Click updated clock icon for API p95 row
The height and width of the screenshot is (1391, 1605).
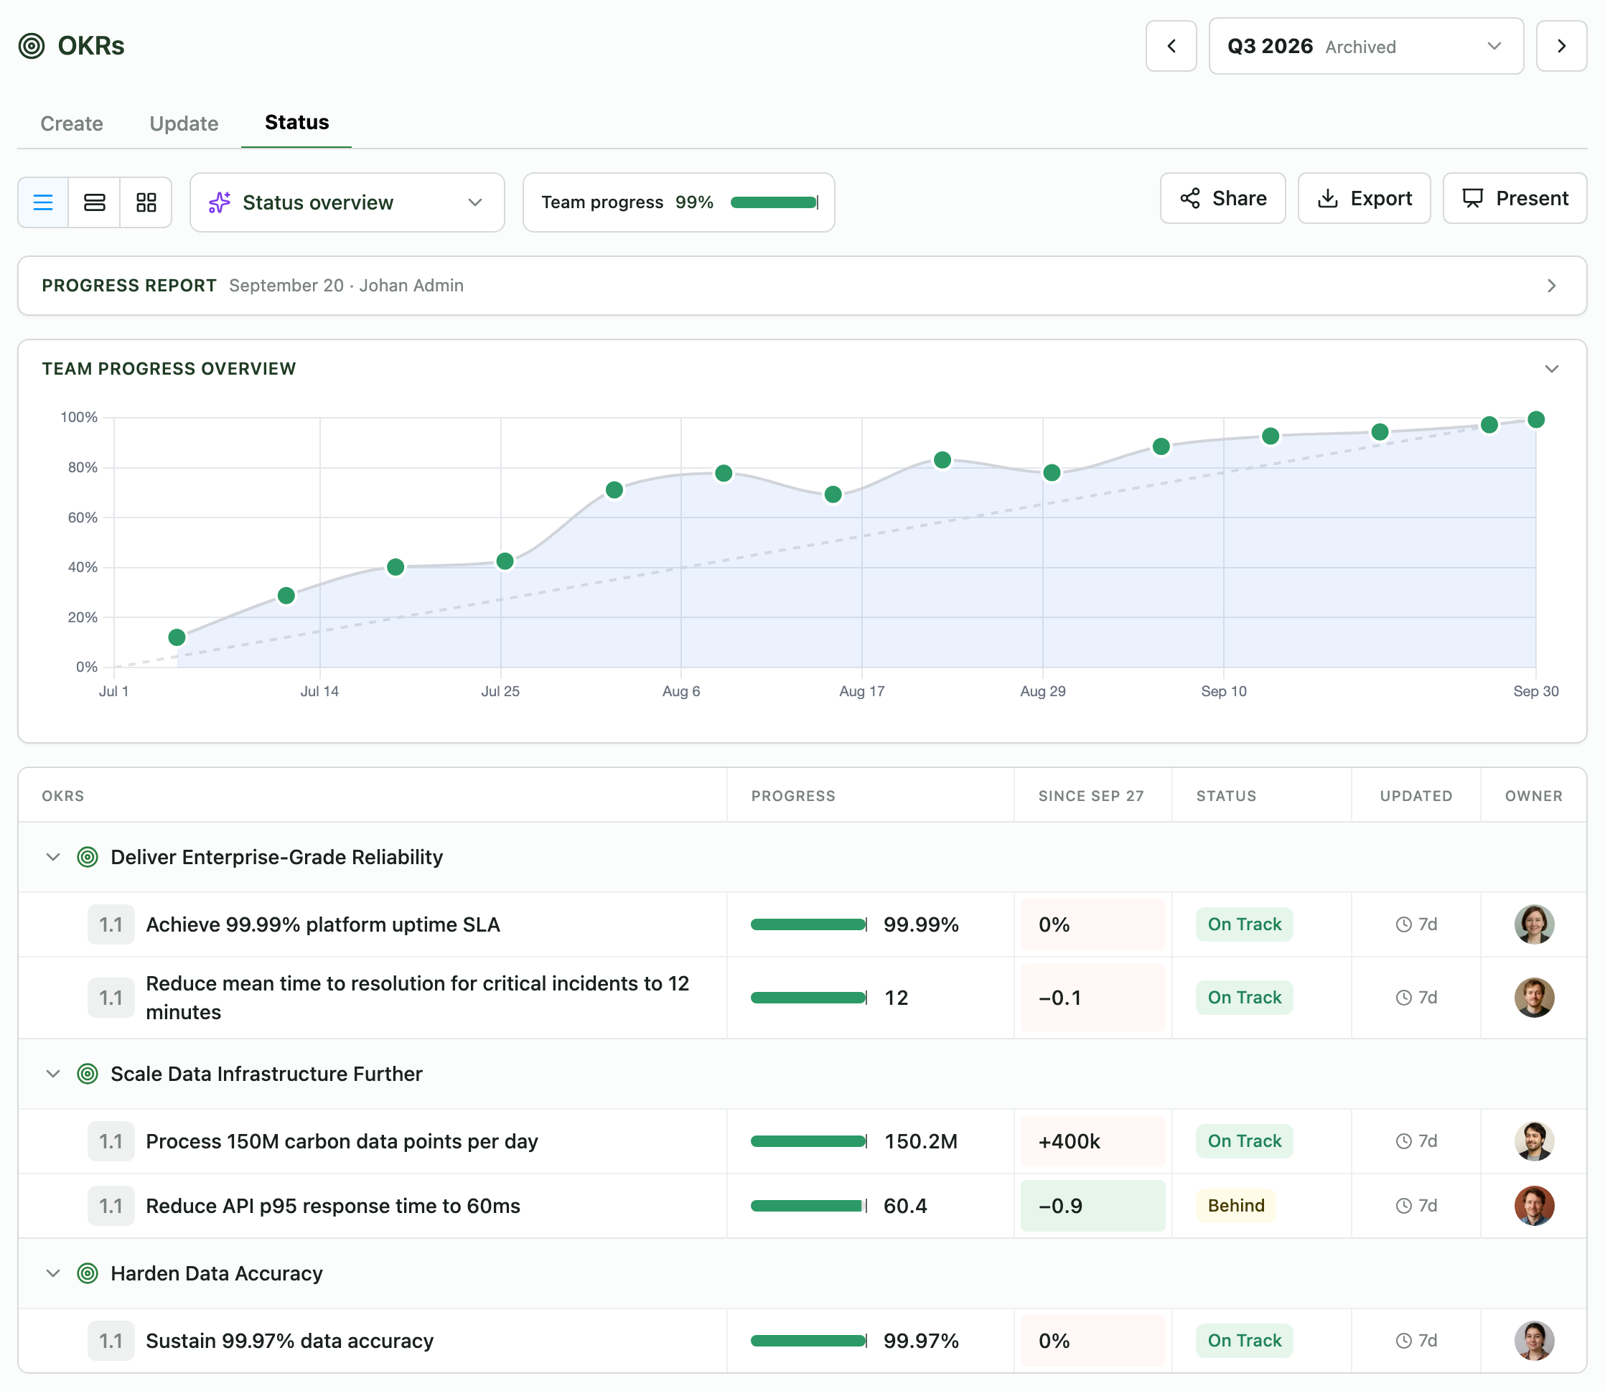(x=1403, y=1206)
